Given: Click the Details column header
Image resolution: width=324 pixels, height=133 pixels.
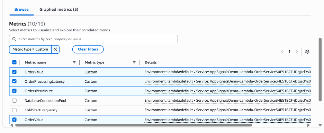Looking at the screenshot, I should [x=151, y=62].
